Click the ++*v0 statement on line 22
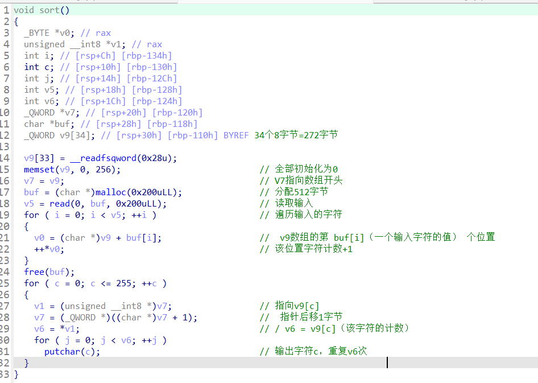 pyautogui.click(x=49, y=249)
